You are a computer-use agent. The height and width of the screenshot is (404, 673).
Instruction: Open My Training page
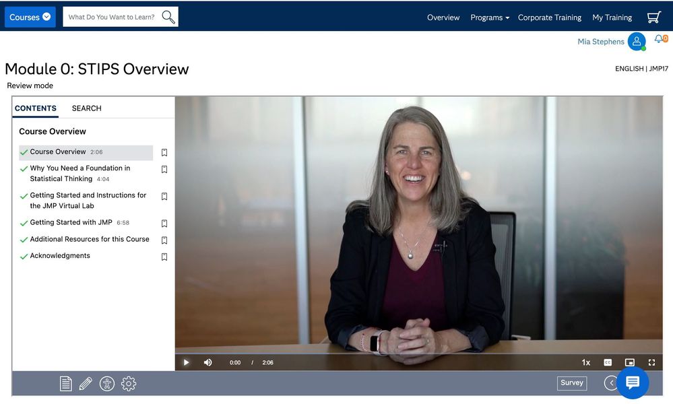click(612, 18)
